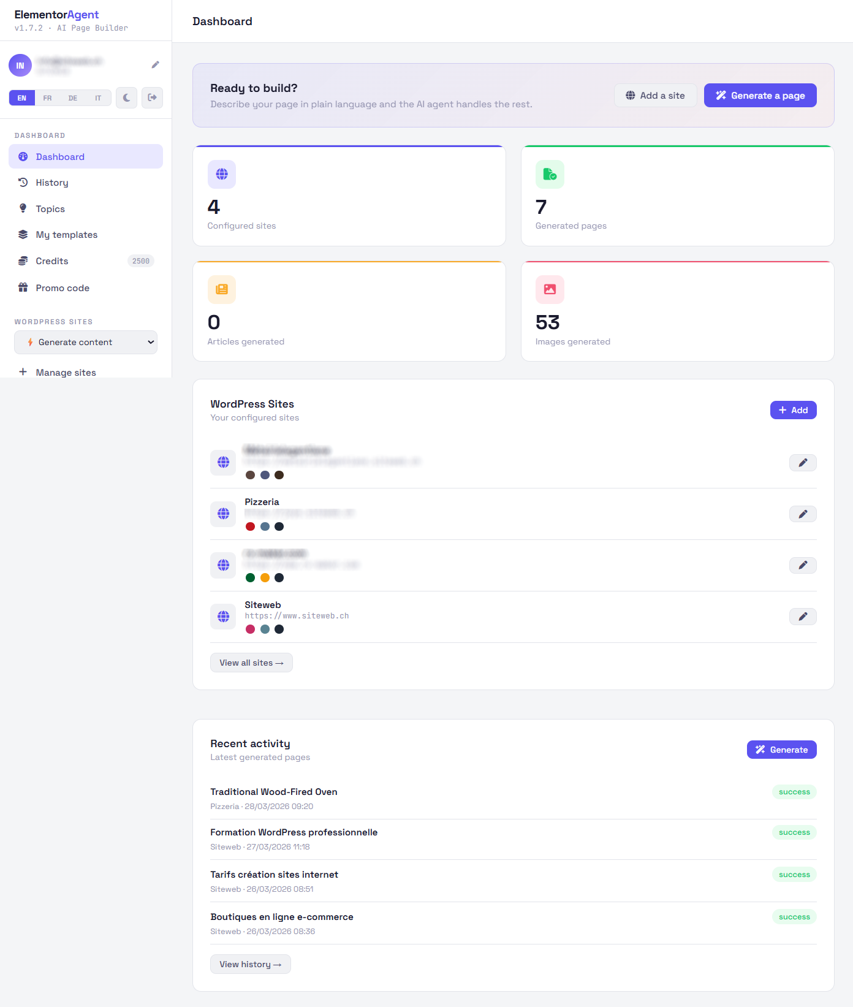The height and width of the screenshot is (1007, 853).
Task: Switch language to IT
Action: pyautogui.click(x=98, y=98)
